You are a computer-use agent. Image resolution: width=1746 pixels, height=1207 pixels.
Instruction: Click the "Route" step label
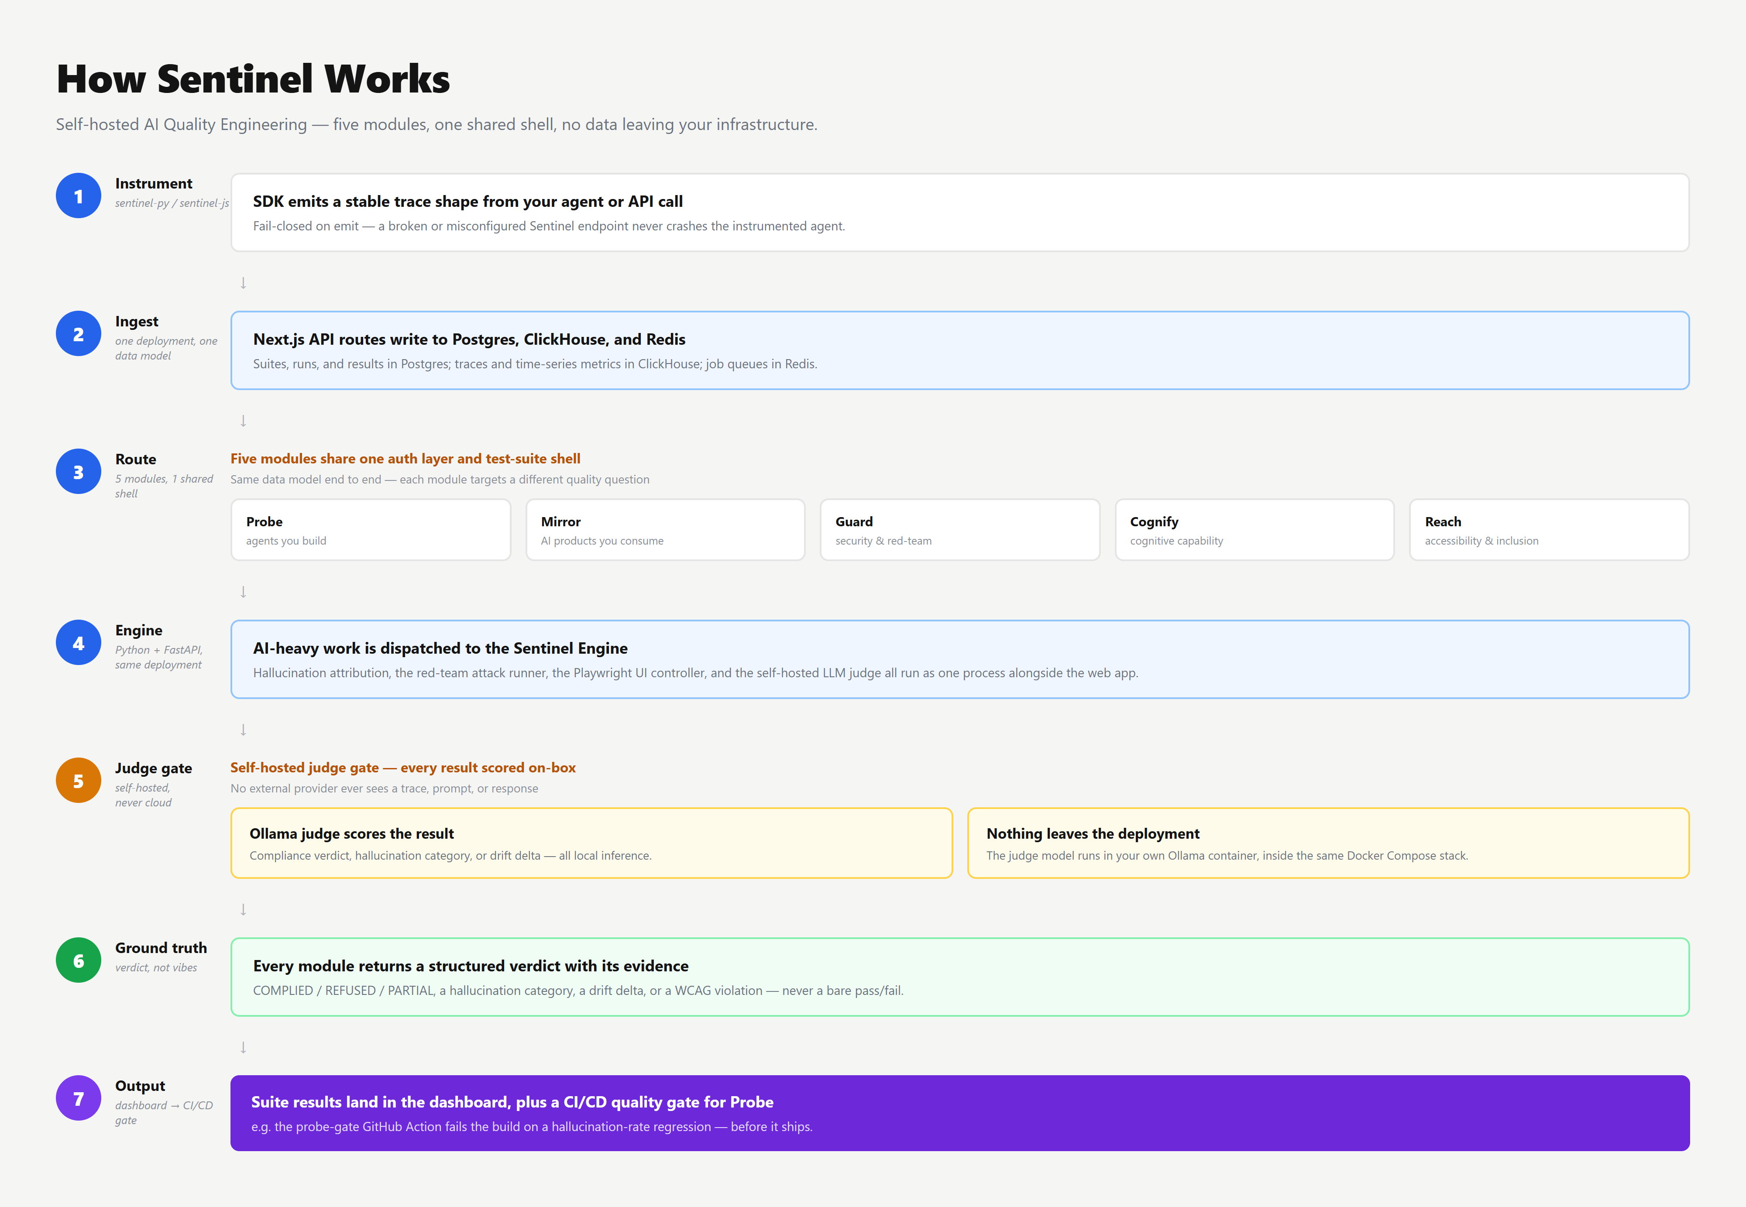[135, 459]
